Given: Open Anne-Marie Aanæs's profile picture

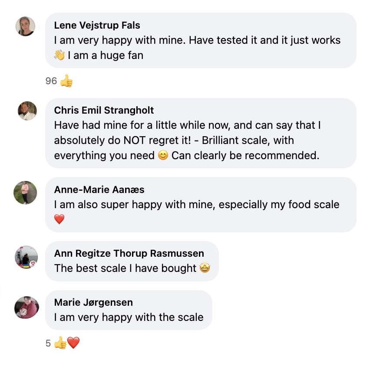Looking at the screenshot, I should pos(25,193).
